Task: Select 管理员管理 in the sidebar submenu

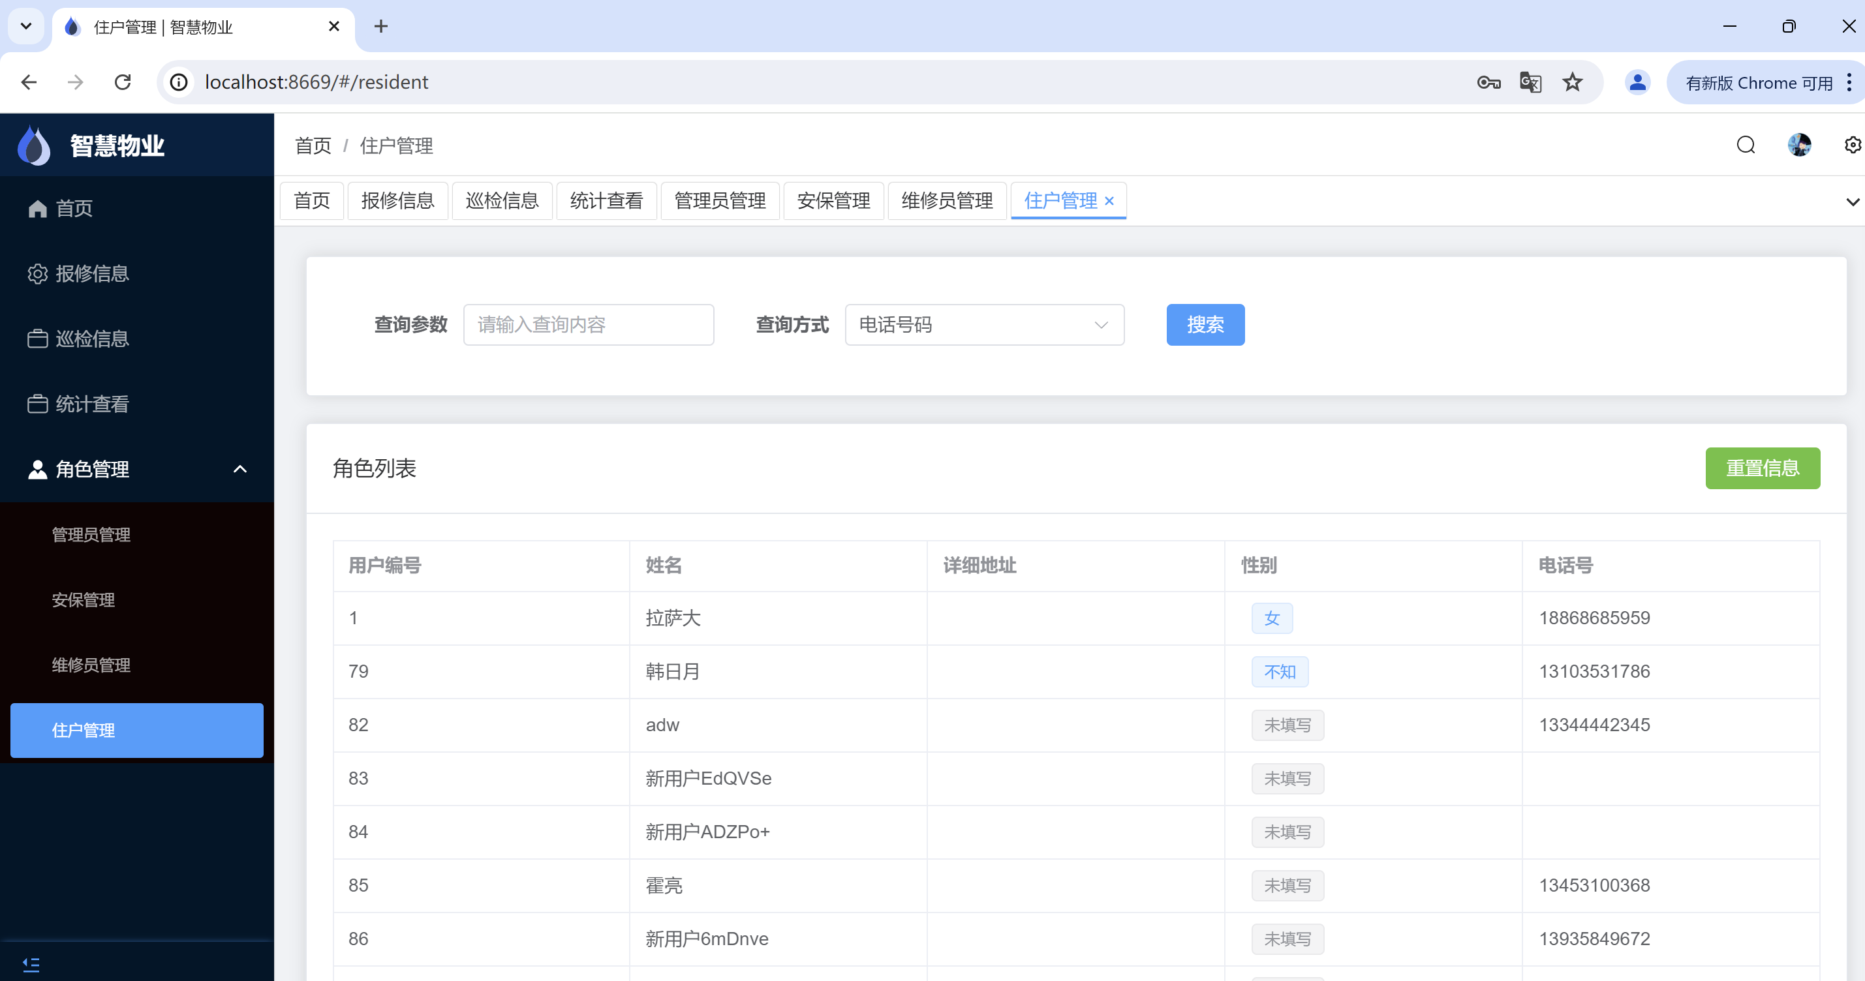Action: point(137,535)
